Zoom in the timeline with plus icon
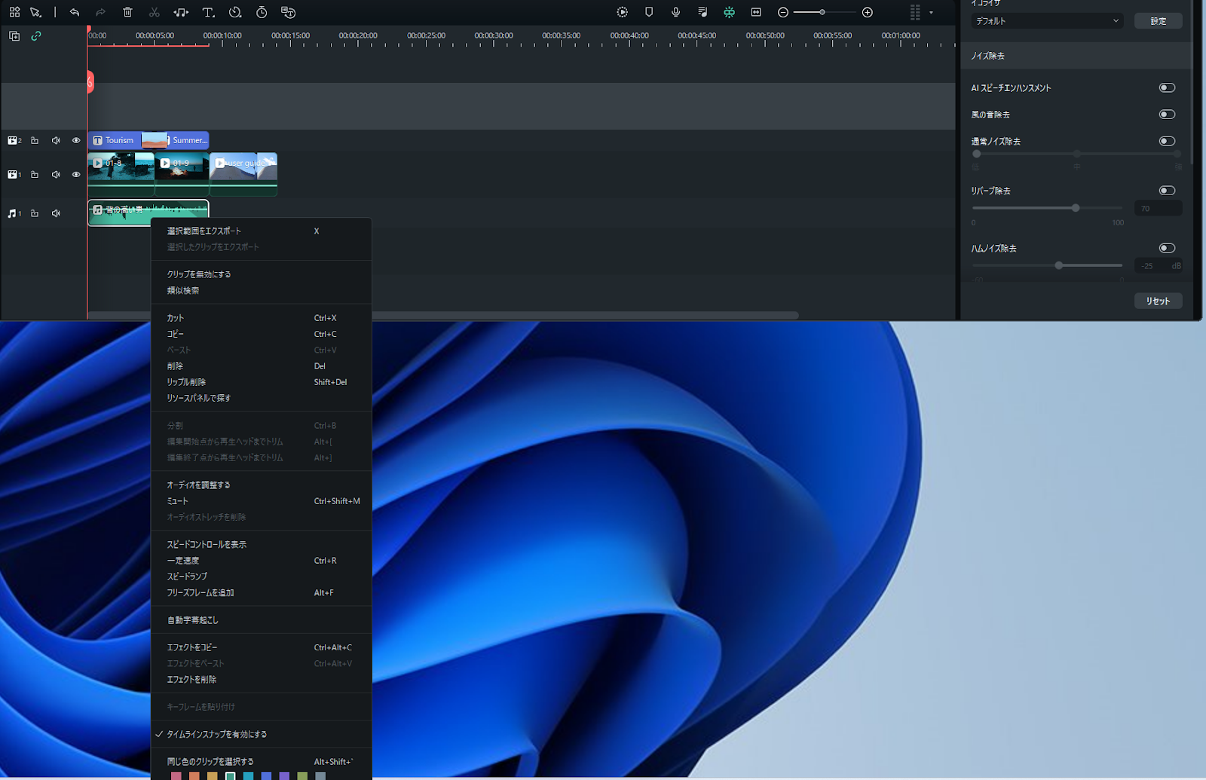Image resolution: width=1206 pixels, height=780 pixels. (868, 12)
